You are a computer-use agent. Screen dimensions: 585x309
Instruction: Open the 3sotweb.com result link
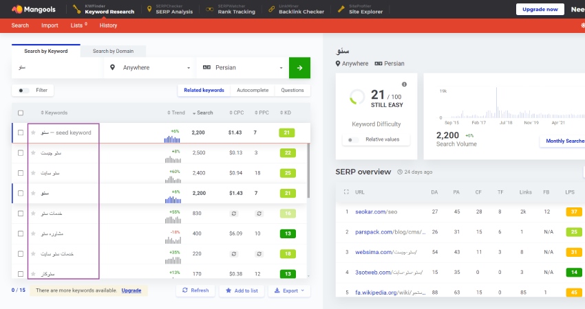pos(389,272)
